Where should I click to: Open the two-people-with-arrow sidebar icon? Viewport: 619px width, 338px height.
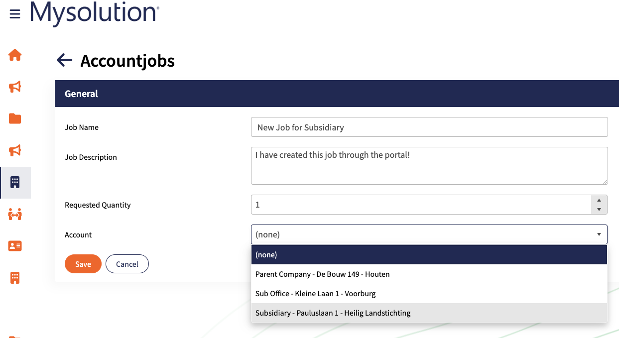[x=15, y=215]
